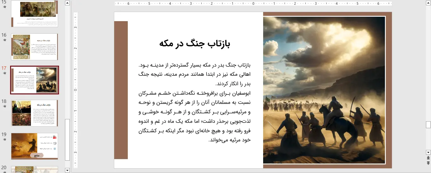This screenshot has width=431, height=173.
Task: Select the highlighted slide 17 thumbnail
Action: coord(35,80)
